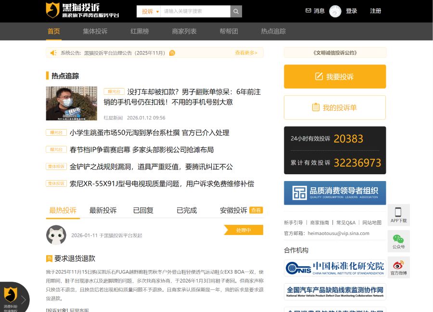Open the 查看更多 announcement link

point(245,53)
